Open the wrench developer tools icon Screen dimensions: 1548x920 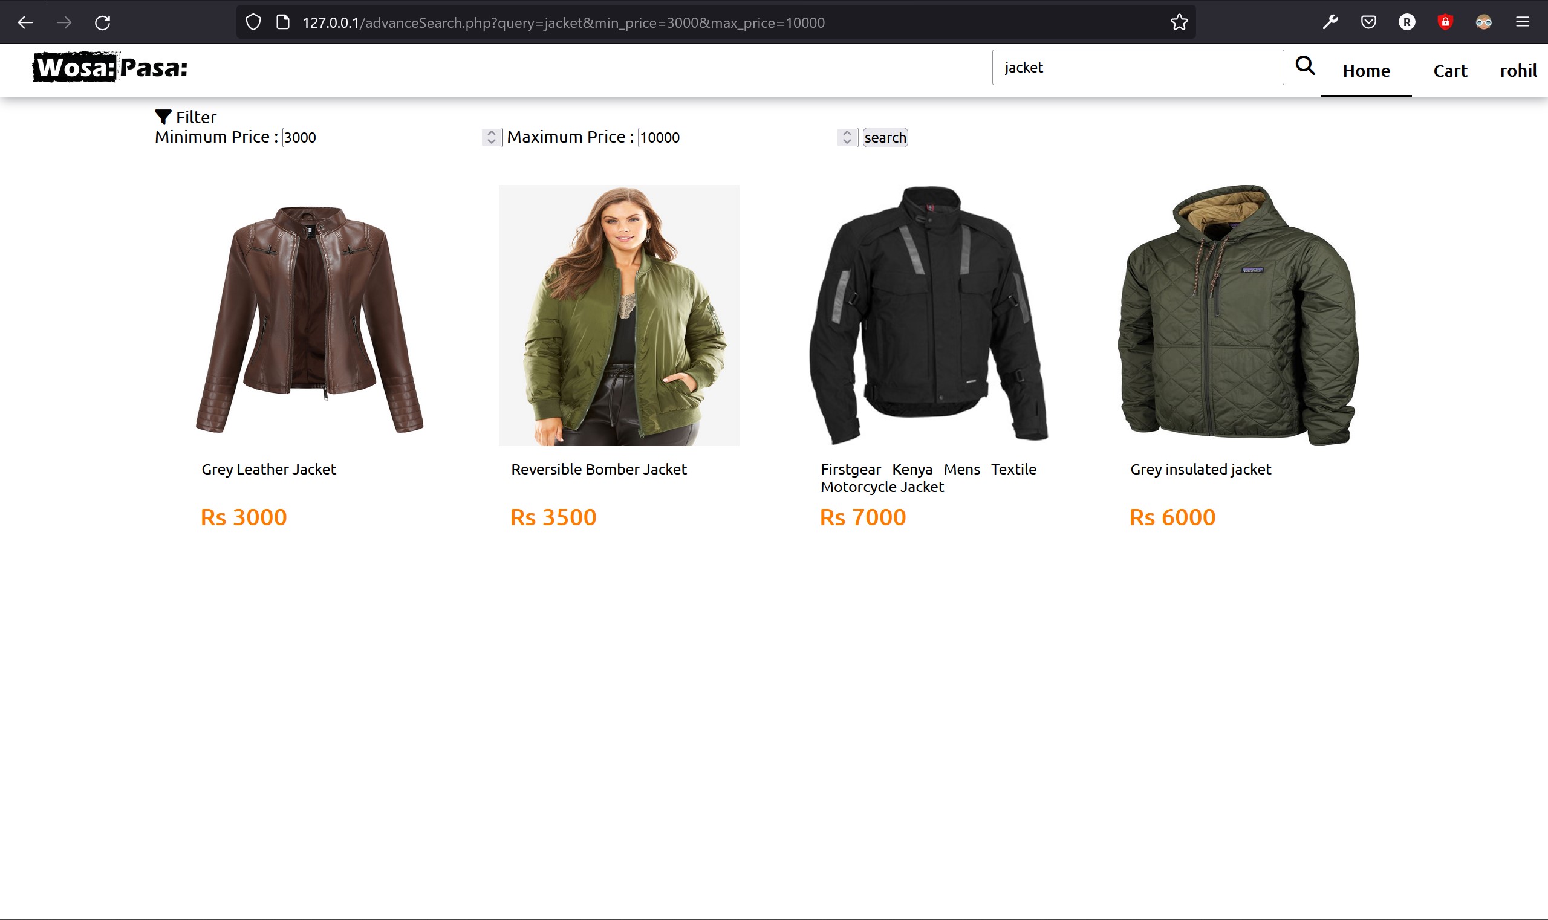click(x=1330, y=22)
